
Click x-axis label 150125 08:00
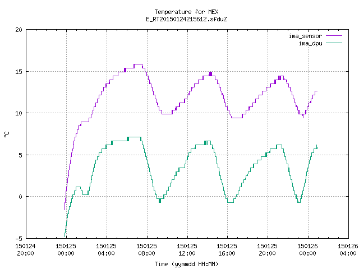click(146, 250)
